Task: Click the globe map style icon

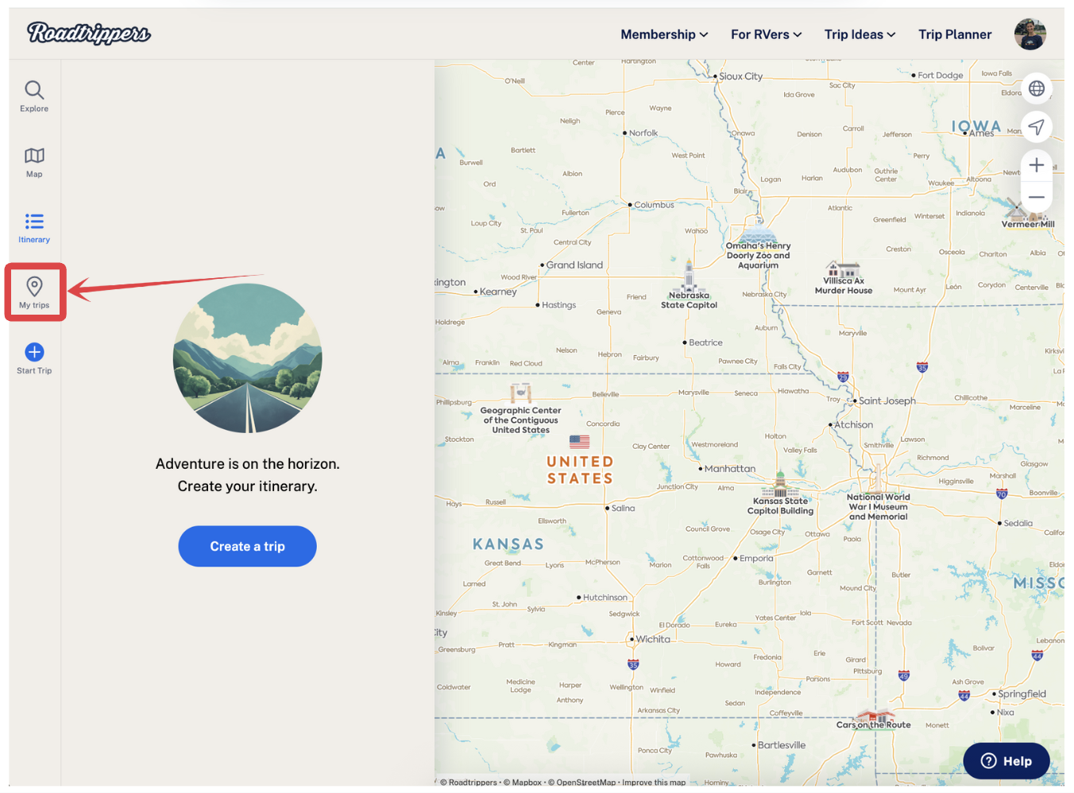Action: (1037, 88)
